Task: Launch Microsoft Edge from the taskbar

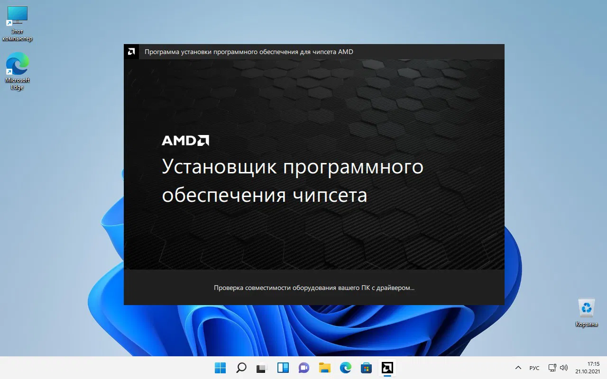Action: (346, 368)
